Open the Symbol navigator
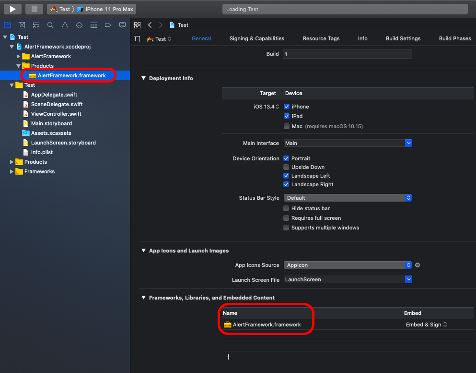Screen dimensions: 476x373 click(x=36, y=25)
